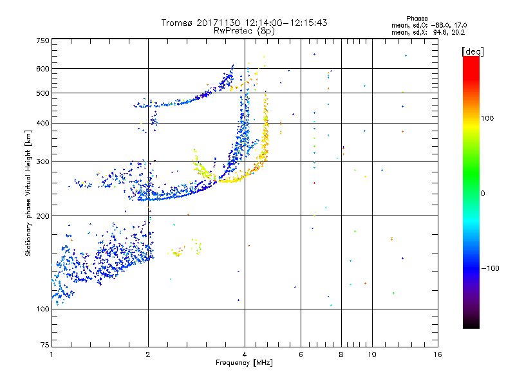The height and width of the screenshot is (386, 515).
Task: Select the y-axis label '500'
Action: click(42, 93)
